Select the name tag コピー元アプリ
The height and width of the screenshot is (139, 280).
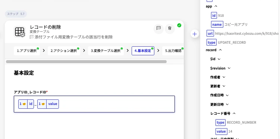pyautogui.click(x=217, y=24)
